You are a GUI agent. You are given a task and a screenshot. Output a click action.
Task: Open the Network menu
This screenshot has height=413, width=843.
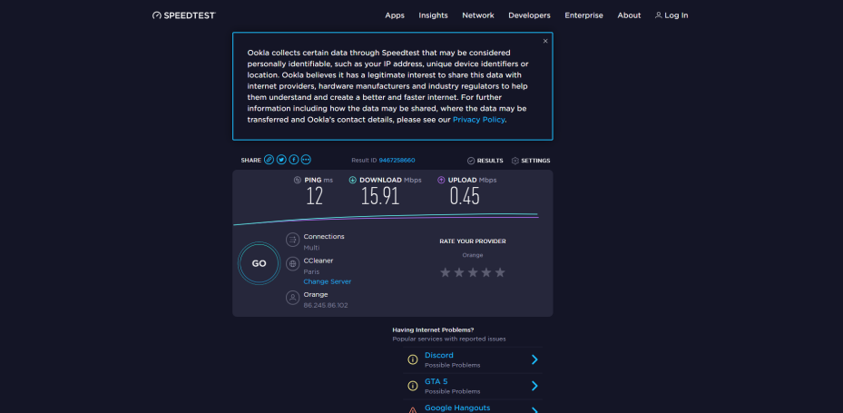pos(478,15)
